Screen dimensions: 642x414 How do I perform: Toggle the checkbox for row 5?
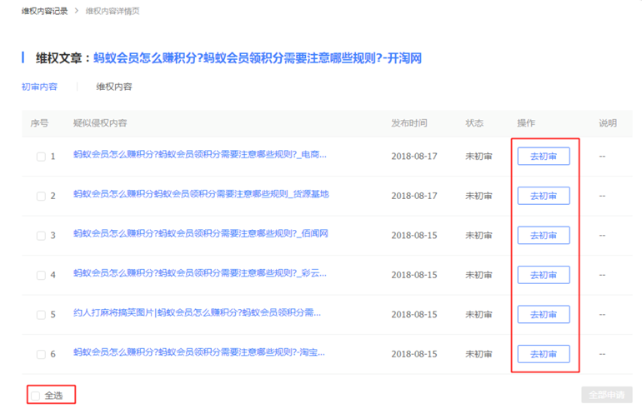coord(41,315)
